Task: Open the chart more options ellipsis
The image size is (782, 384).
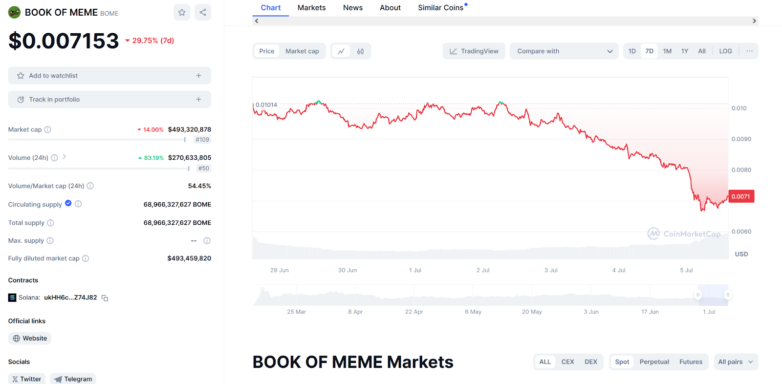Action: pos(749,51)
